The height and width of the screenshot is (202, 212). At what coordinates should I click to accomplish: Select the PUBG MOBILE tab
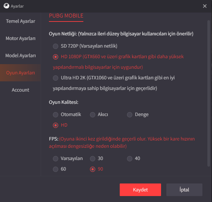66,16
